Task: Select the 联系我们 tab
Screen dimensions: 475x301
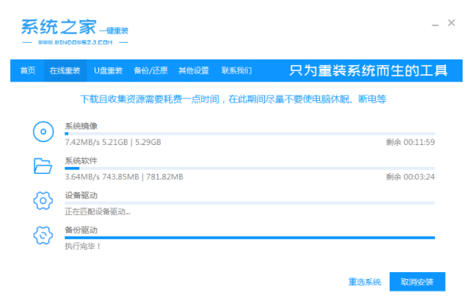Action: coord(237,71)
